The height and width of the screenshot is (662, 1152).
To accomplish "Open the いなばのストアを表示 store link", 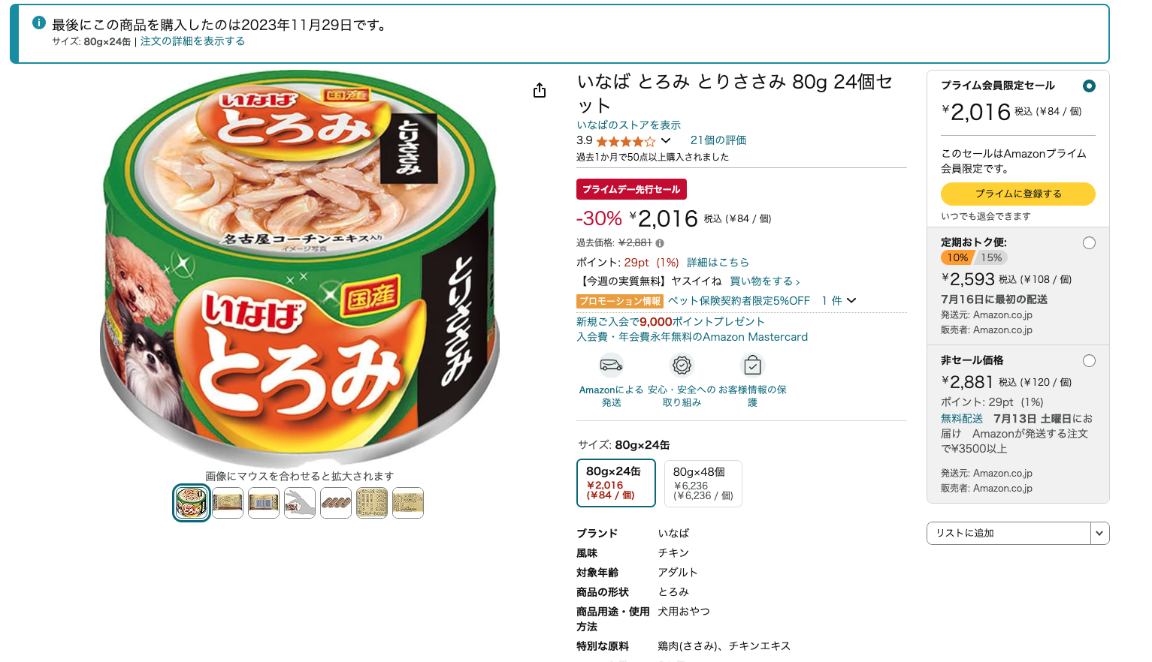I will point(628,125).
